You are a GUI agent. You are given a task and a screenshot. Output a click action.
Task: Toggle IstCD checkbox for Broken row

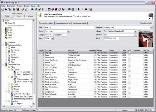coord(129,62)
